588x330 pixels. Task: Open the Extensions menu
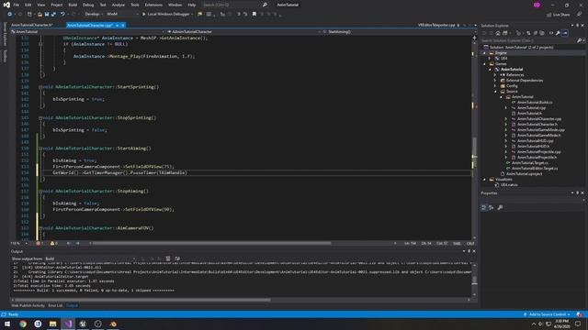click(x=153, y=5)
